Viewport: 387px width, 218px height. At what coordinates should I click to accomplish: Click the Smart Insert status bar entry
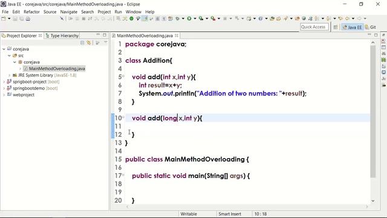pos(230,214)
